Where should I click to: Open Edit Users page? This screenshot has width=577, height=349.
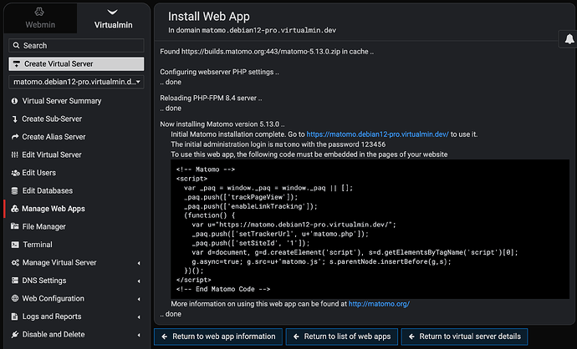39,173
